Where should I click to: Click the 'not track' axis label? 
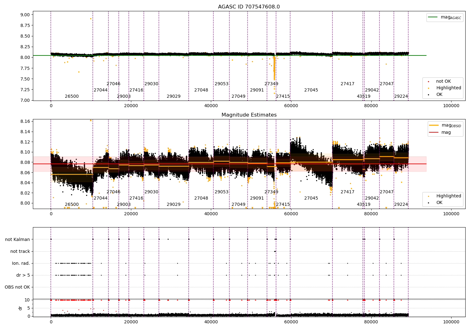(x=20, y=252)
